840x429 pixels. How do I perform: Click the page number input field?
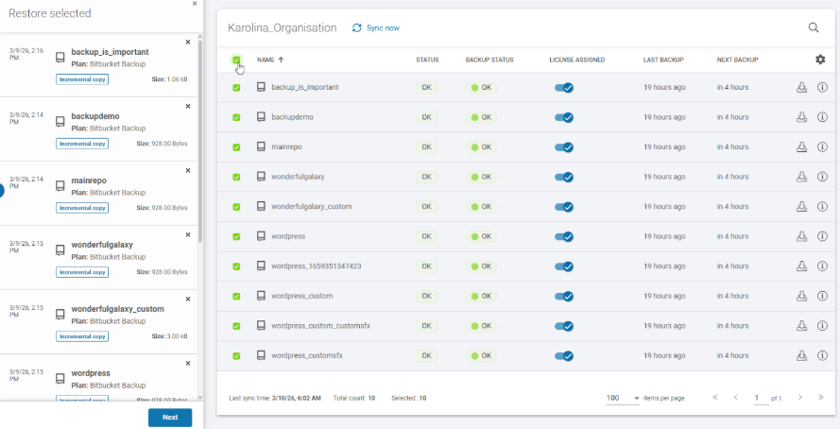pos(761,398)
